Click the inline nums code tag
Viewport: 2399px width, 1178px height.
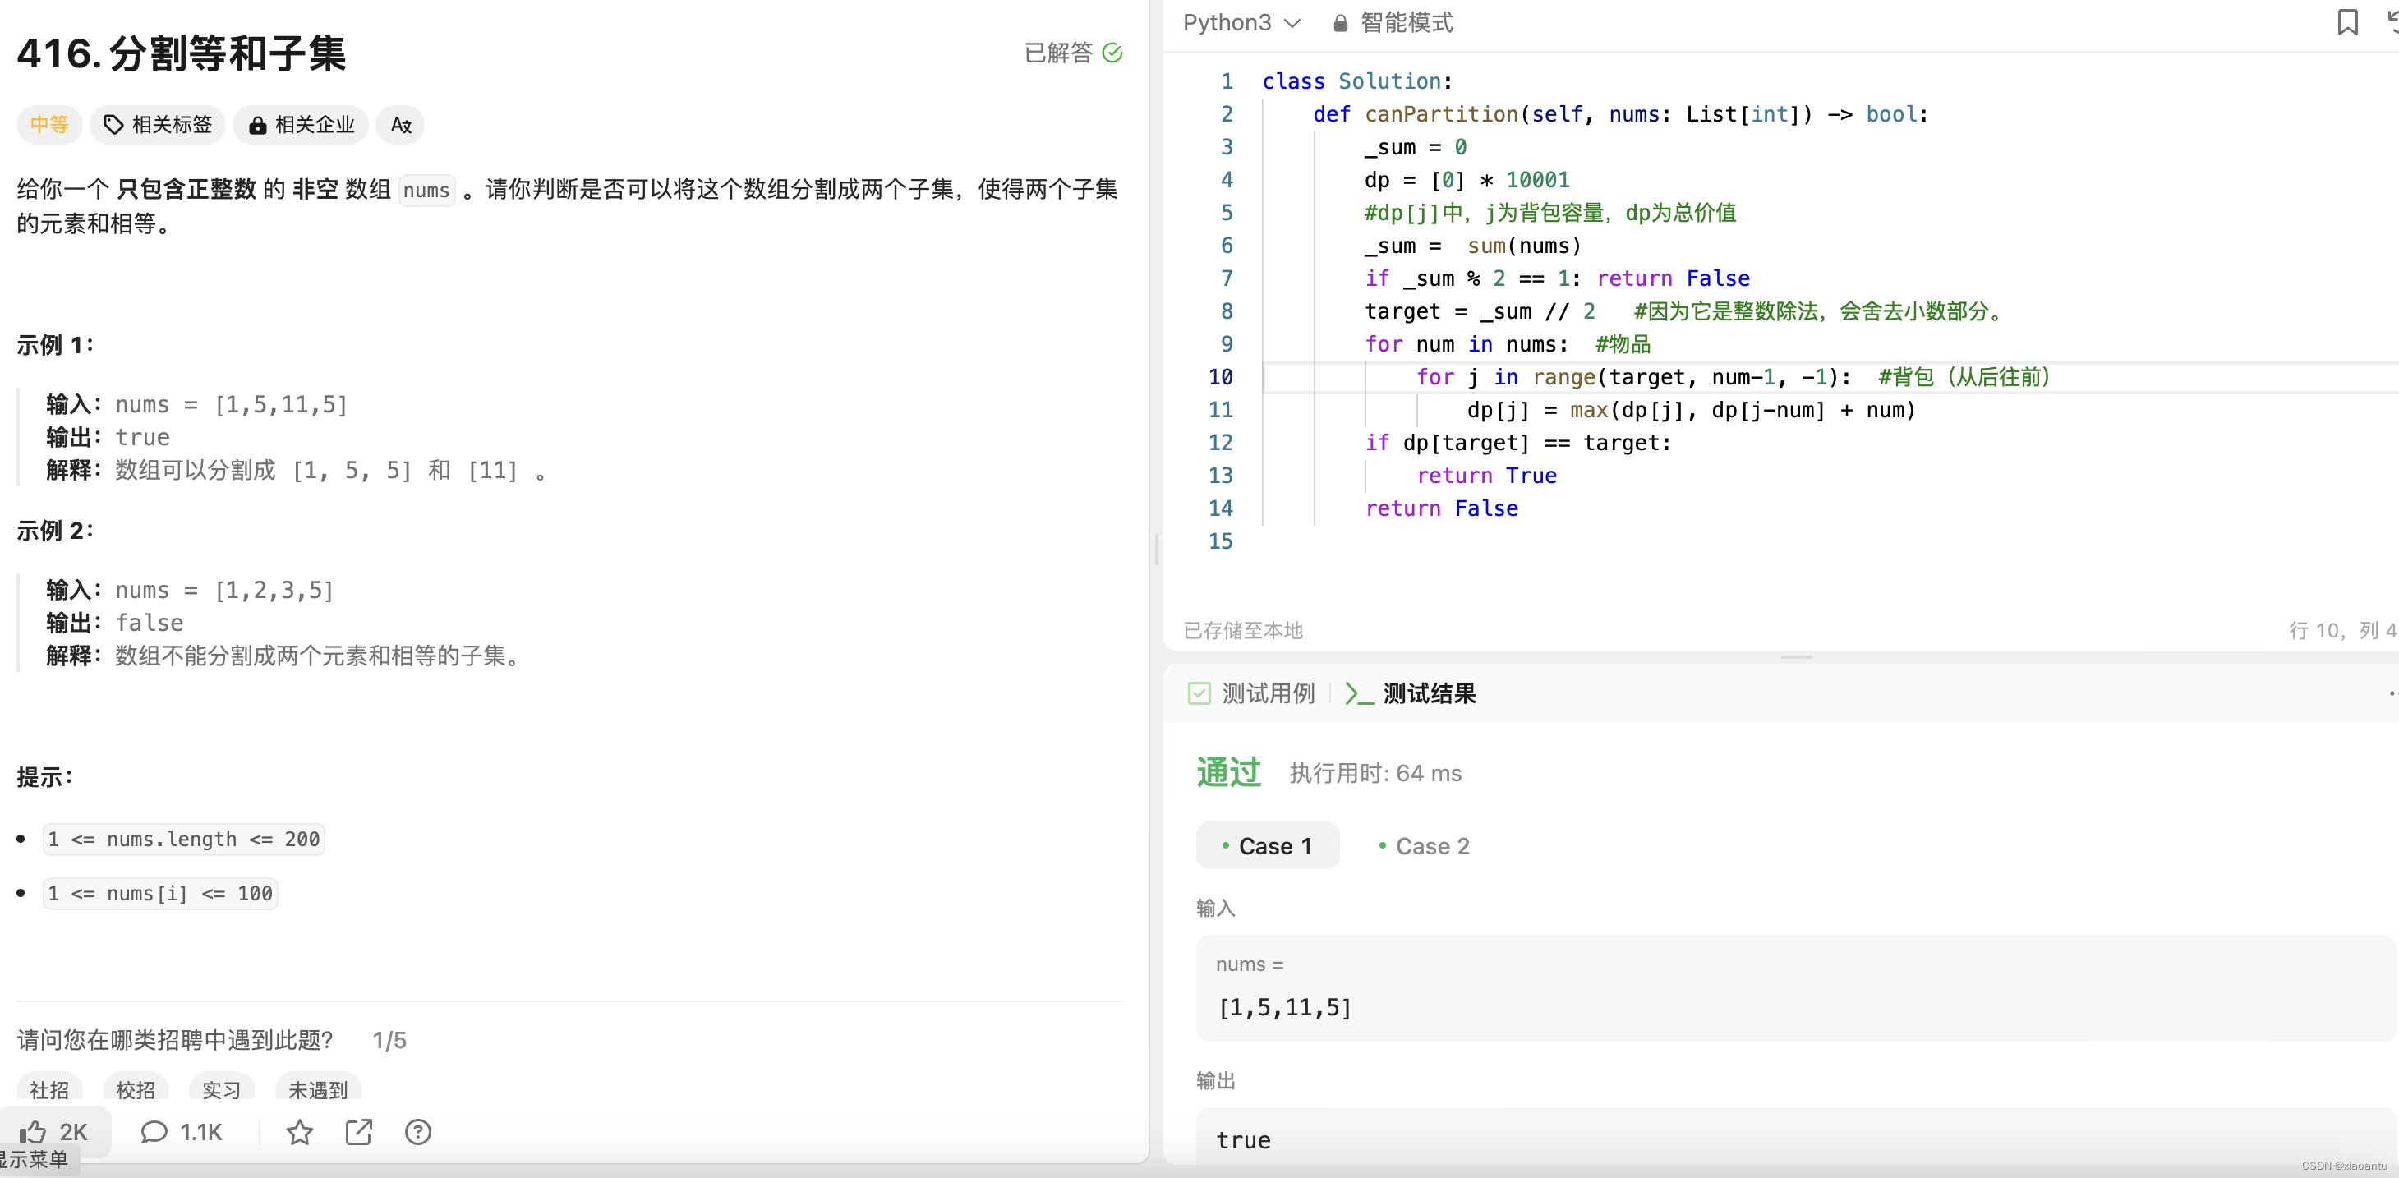point(426,190)
